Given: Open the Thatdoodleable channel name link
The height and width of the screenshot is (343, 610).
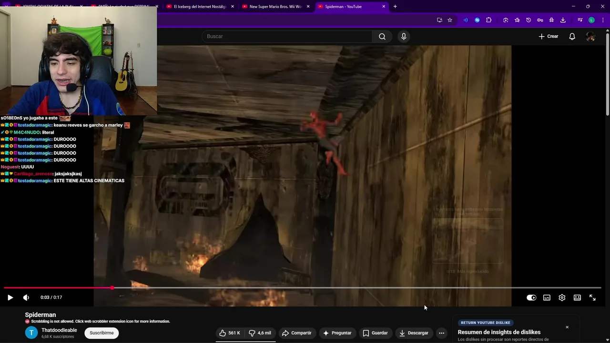Looking at the screenshot, I should tap(59, 330).
